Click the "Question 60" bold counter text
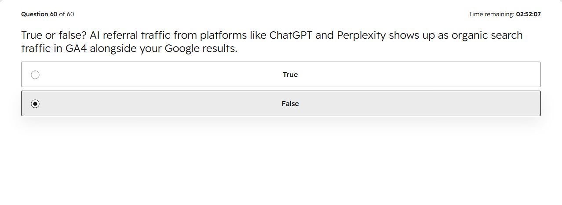The width and height of the screenshot is (562, 205). pos(39,14)
